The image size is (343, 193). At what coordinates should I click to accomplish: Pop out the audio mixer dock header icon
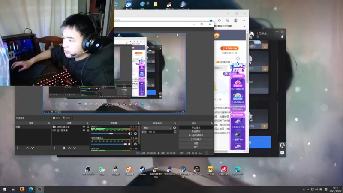tap(138, 123)
